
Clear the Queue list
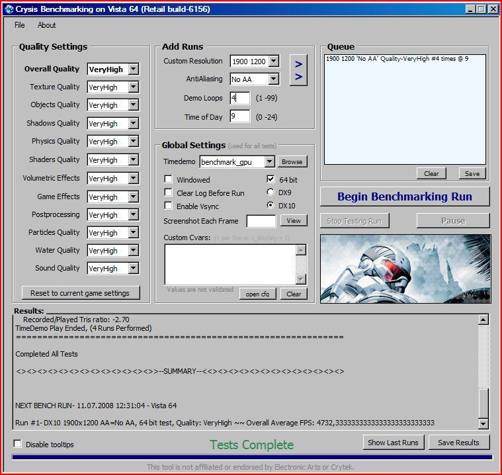tap(431, 173)
